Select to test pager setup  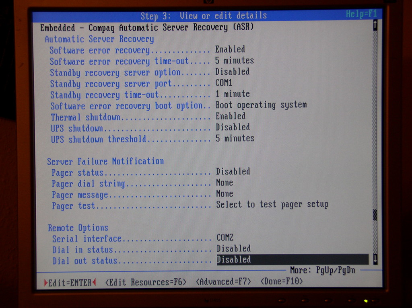tap(272, 205)
